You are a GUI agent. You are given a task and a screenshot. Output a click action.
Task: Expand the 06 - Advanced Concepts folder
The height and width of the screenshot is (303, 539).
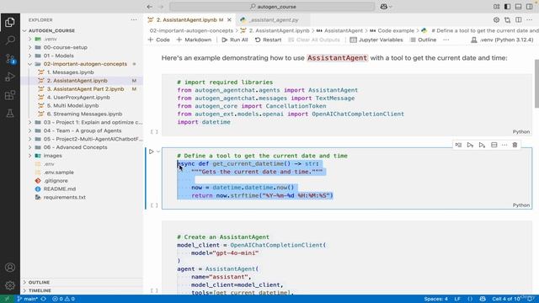(30, 147)
